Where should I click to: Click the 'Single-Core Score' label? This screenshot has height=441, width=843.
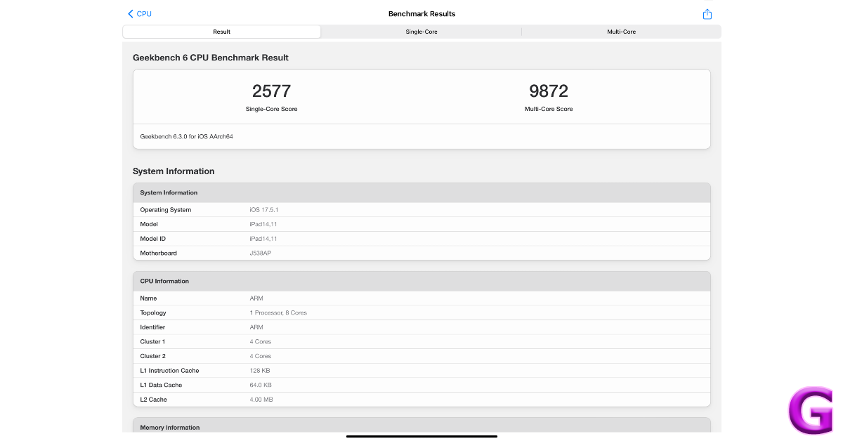[x=271, y=109]
